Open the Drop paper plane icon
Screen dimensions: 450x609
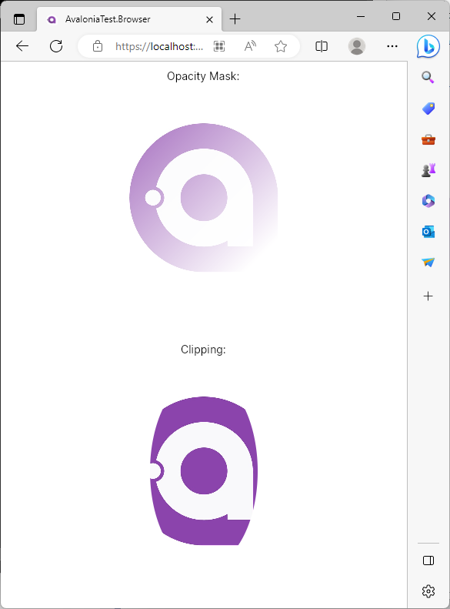point(428,263)
